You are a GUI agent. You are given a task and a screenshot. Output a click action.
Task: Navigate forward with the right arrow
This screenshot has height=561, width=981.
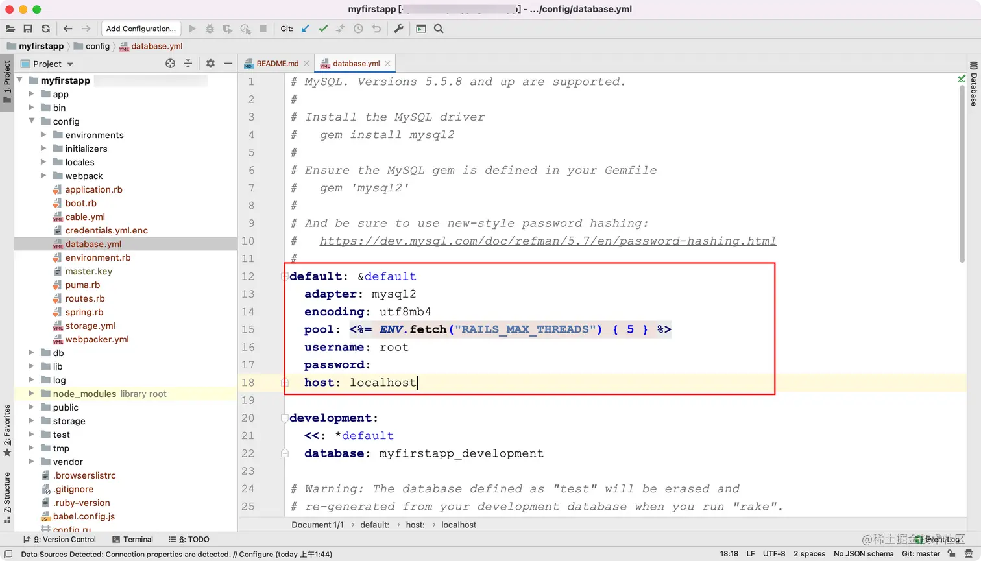(x=86, y=29)
